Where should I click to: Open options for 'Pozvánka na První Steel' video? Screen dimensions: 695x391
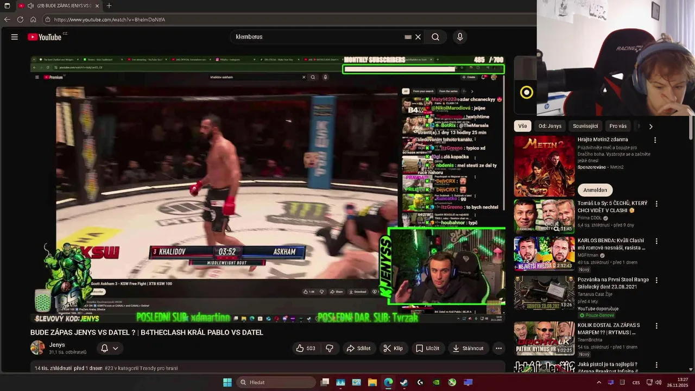pos(656,280)
